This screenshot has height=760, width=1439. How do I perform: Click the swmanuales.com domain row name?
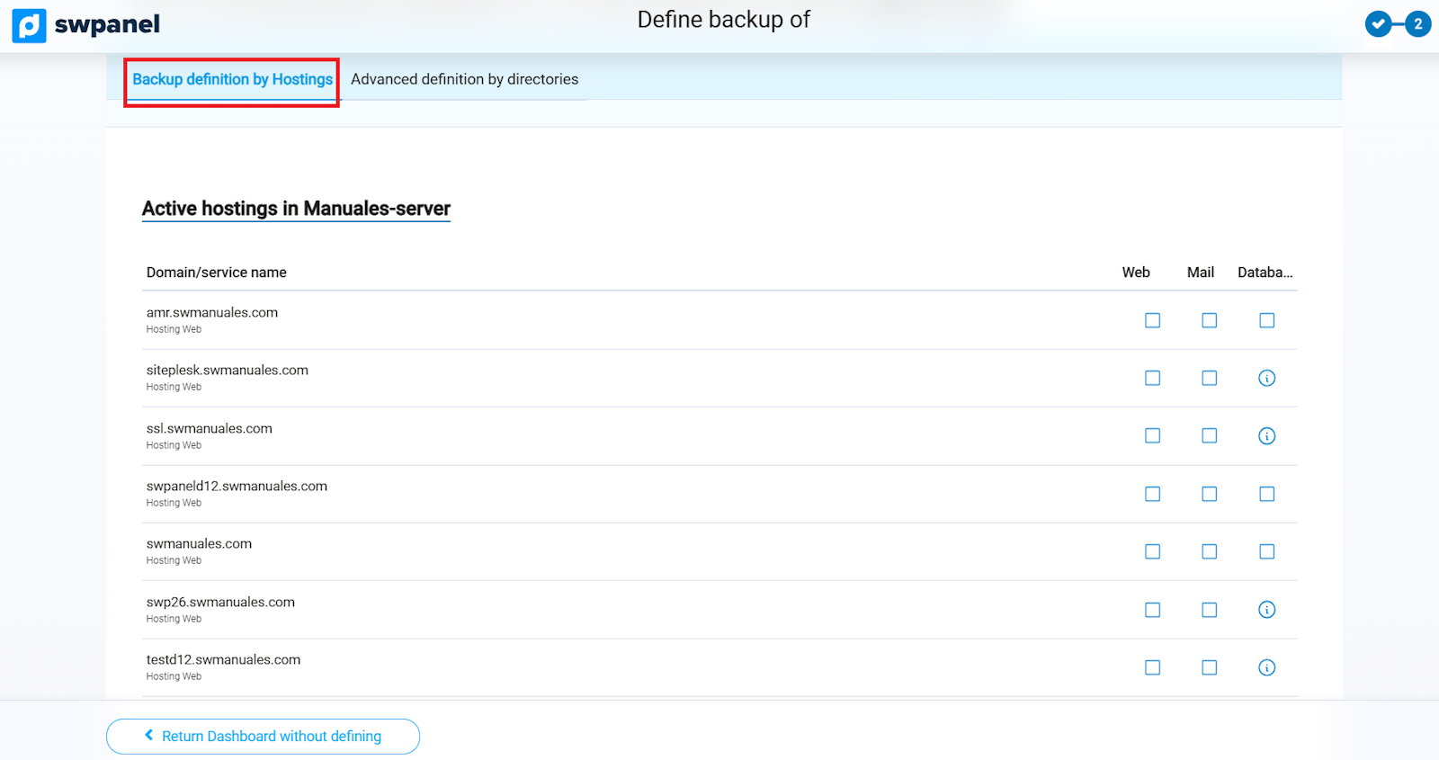199,544
